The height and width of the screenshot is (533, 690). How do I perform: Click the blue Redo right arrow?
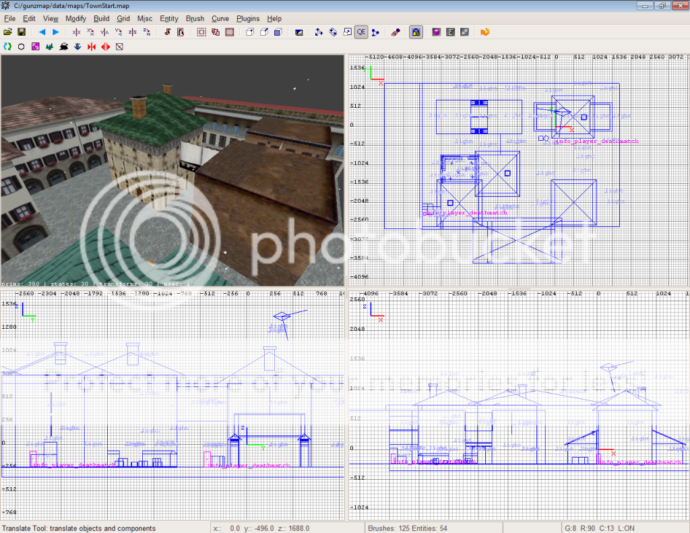click(x=56, y=32)
